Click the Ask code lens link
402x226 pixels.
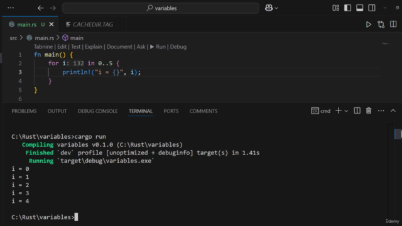141,47
